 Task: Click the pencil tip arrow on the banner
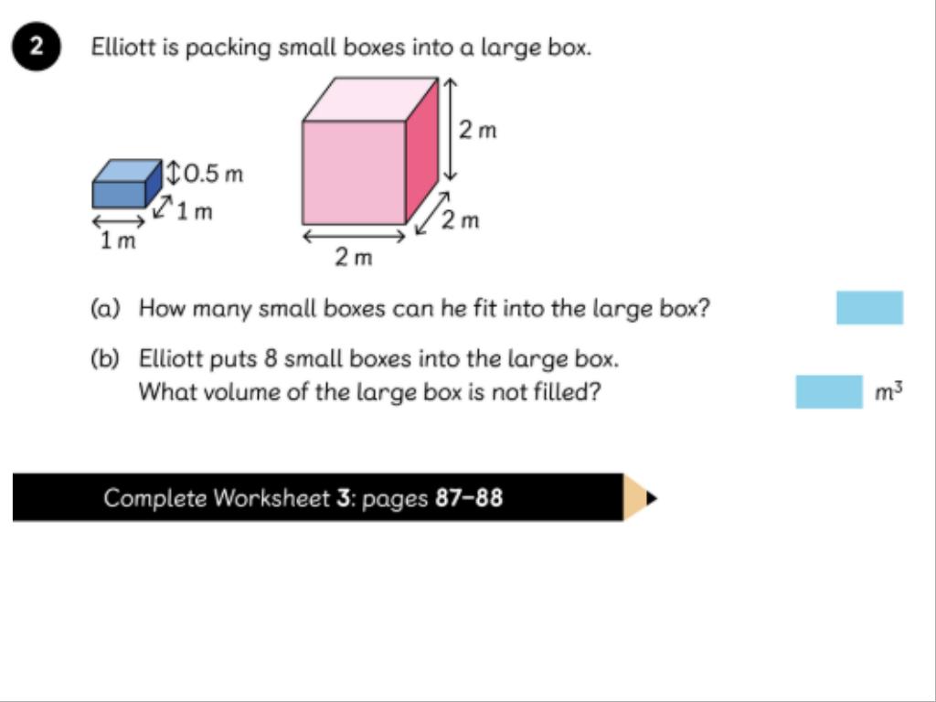pyautogui.click(x=650, y=498)
